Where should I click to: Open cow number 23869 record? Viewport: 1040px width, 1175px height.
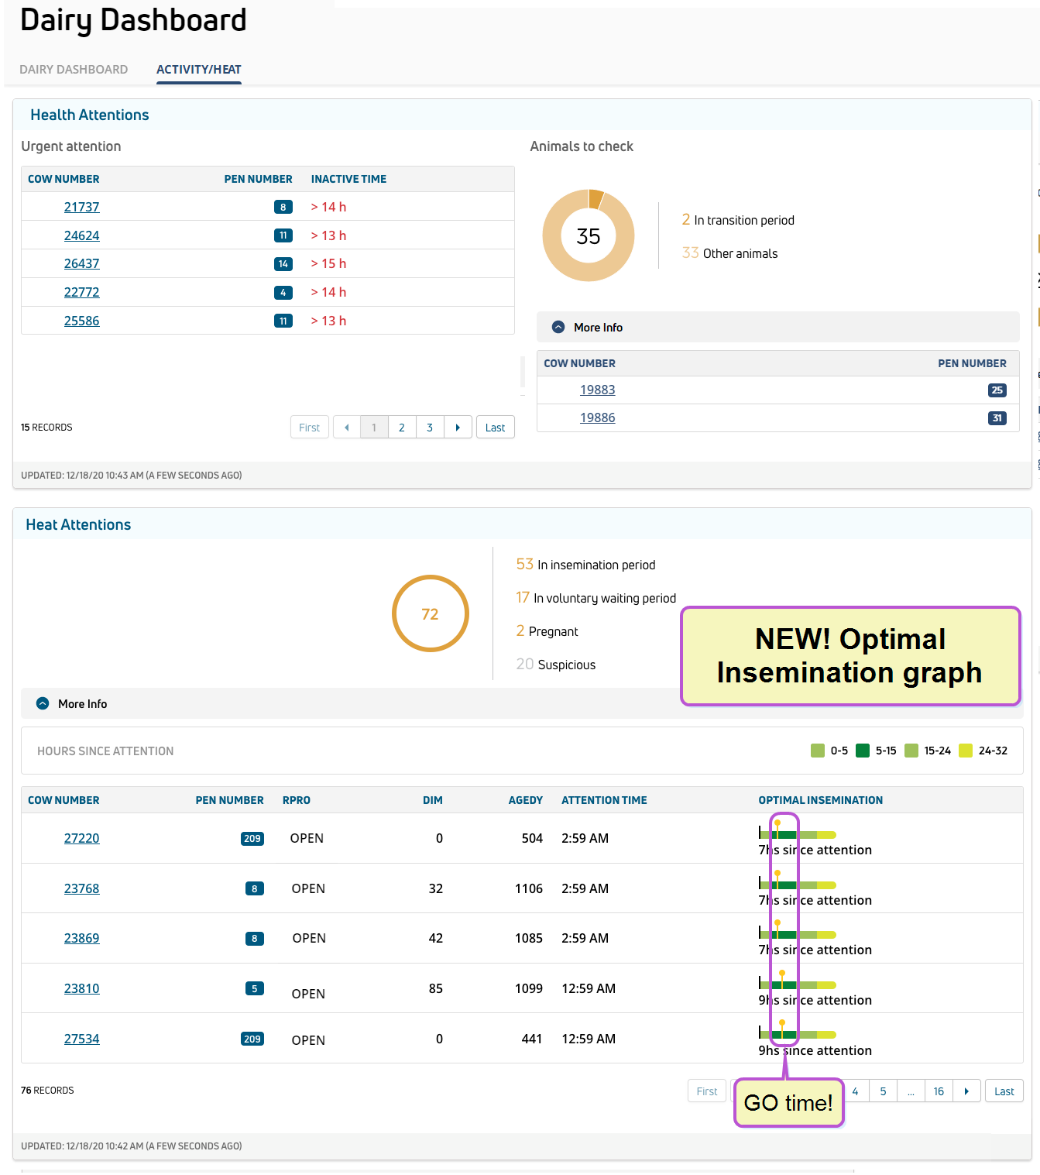[x=82, y=938]
